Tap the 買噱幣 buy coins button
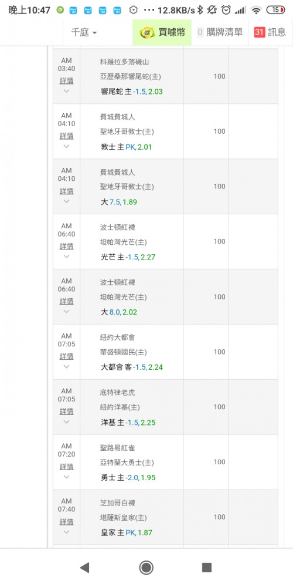This screenshot has width=293, height=587. coord(162,32)
